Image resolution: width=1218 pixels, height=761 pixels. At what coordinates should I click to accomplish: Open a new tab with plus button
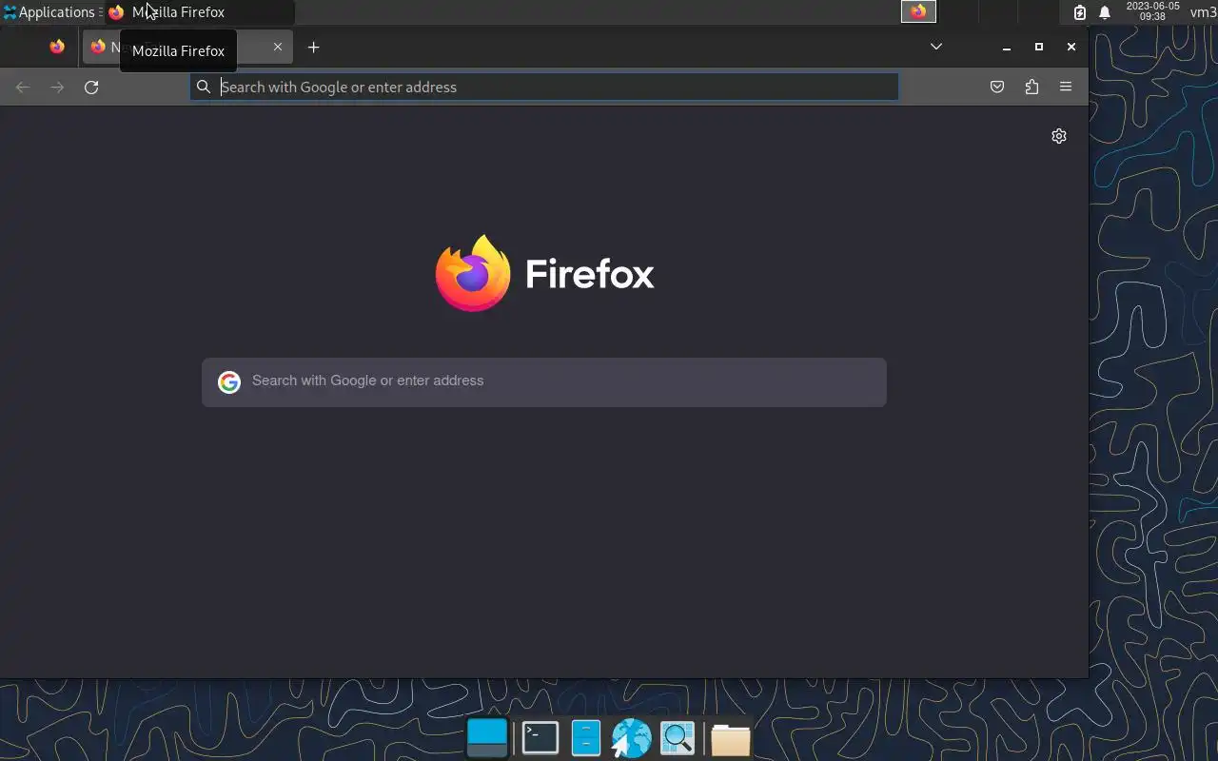point(313,47)
